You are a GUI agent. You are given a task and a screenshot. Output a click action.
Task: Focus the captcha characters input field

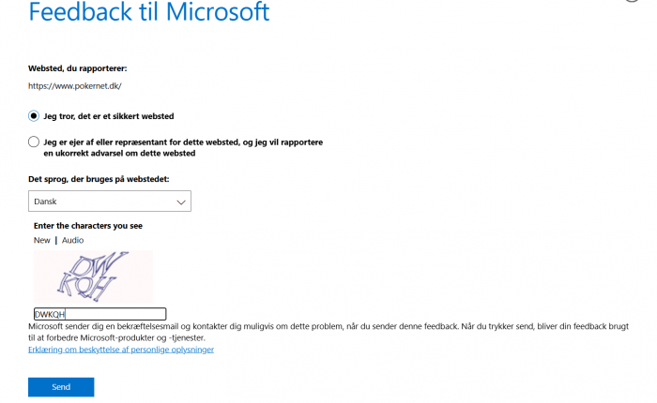100,314
